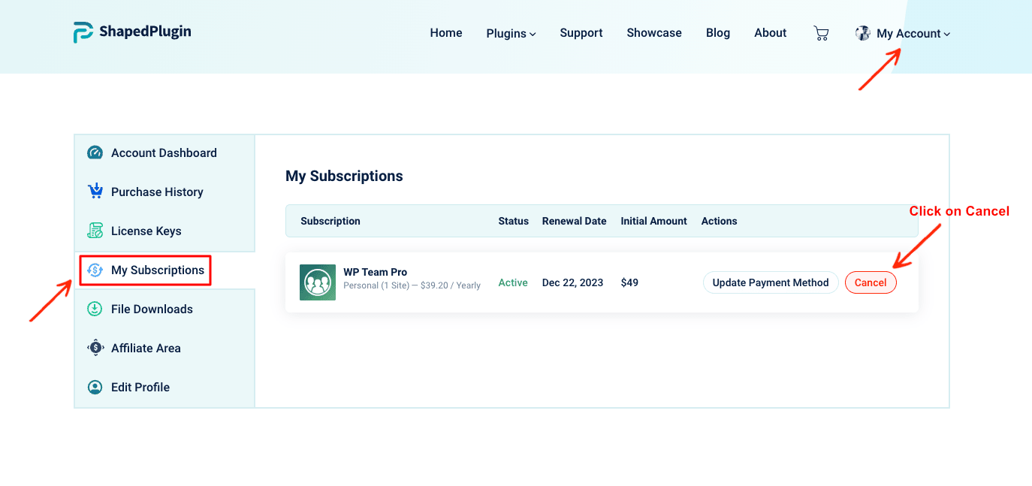
Task: Click the Status column header
Action: pyautogui.click(x=514, y=221)
